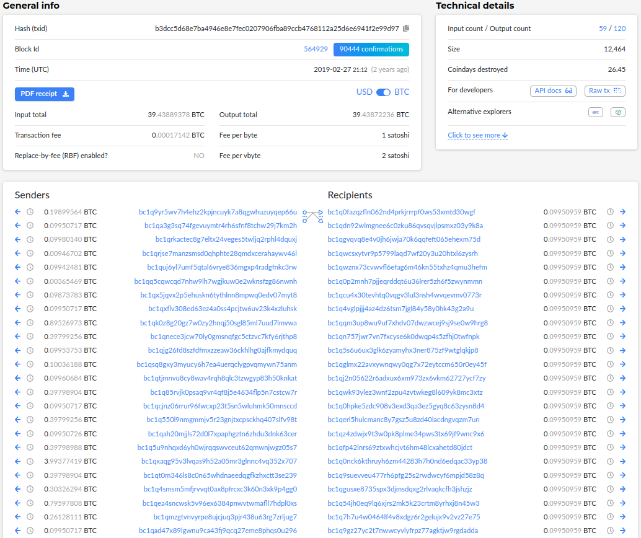Click the clock icon for recipient bc1qz4zdwjx9t3w0pk8plme34
Screen dimensions: 641x538
610,434
